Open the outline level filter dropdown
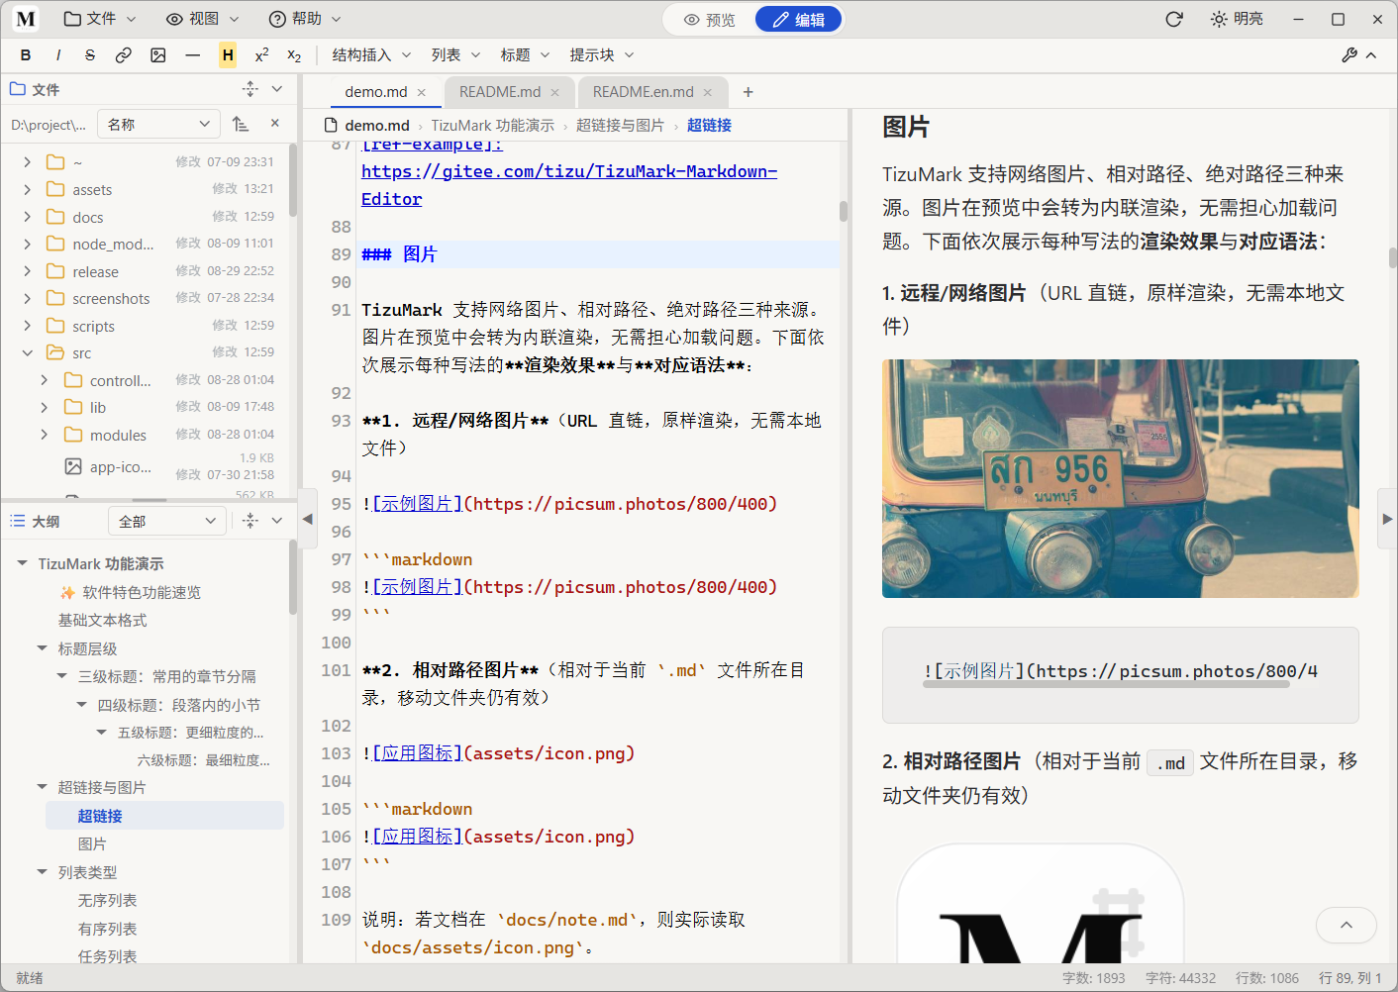The image size is (1398, 992). point(167,521)
